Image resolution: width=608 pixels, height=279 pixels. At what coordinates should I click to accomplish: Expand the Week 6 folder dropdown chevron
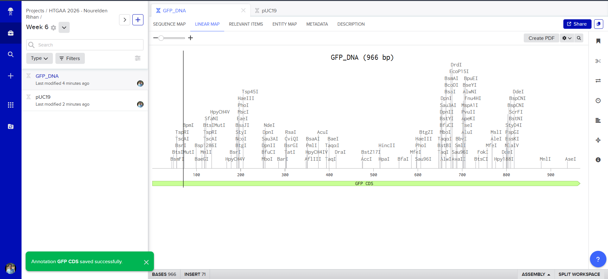[64, 28]
